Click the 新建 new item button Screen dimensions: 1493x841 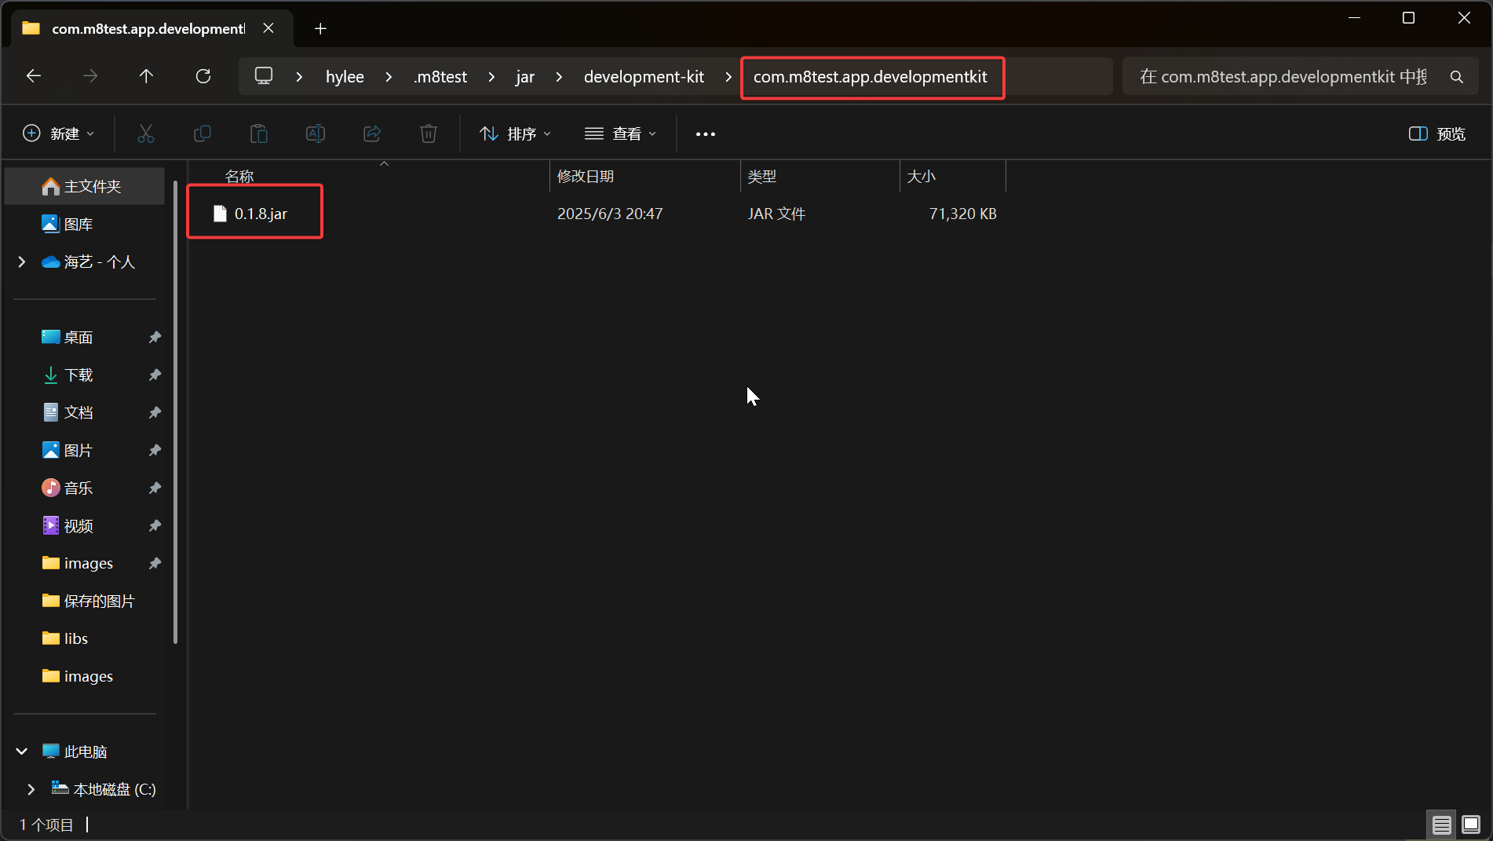(59, 133)
